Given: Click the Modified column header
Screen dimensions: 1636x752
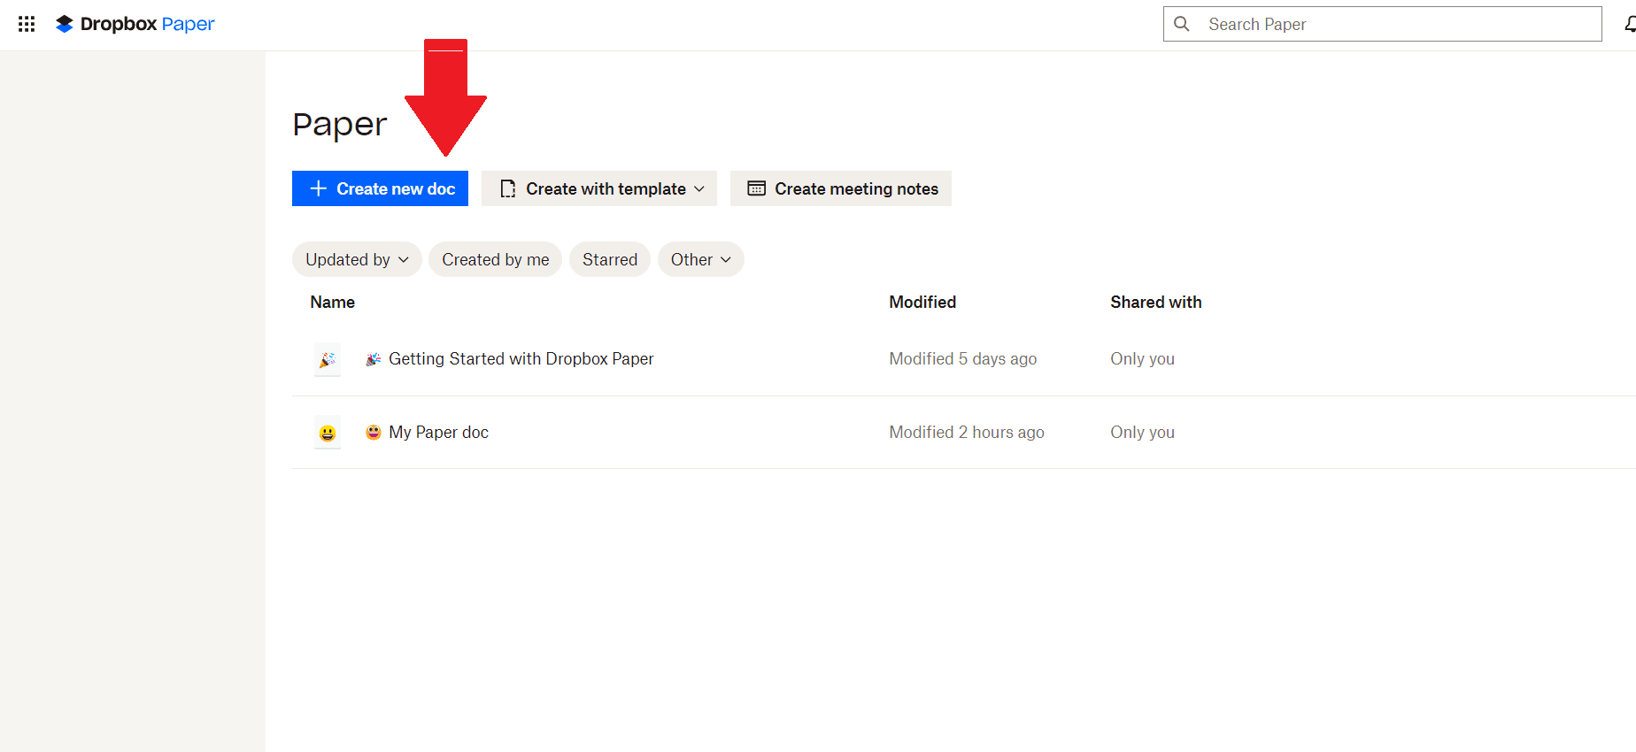Looking at the screenshot, I should pyautogui.click(x=922, y=303).
